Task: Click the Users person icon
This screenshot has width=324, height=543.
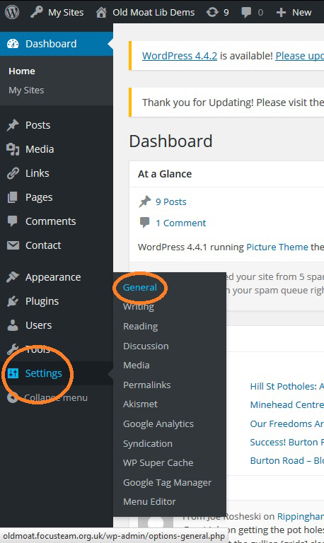Action: [13, 325]
